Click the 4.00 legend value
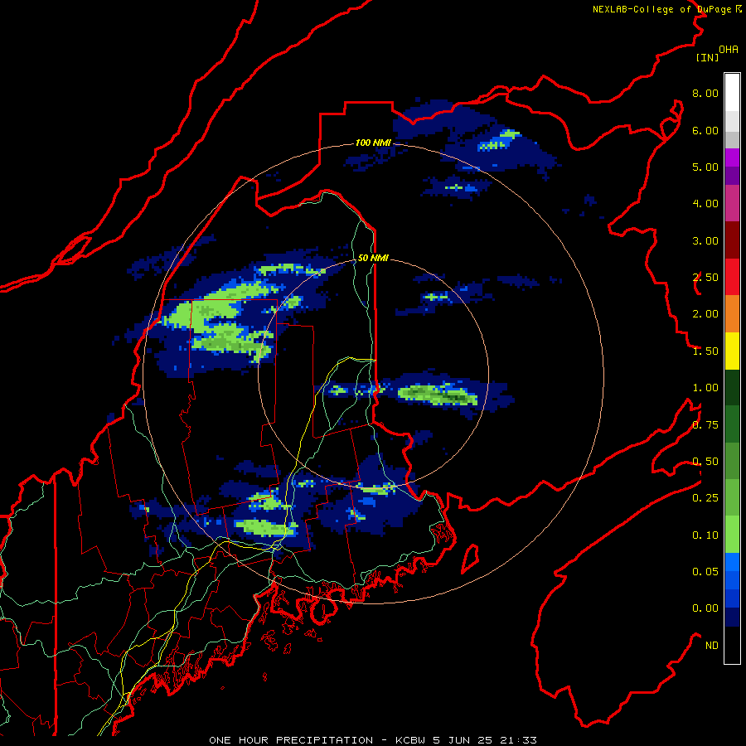Image resolution: width=746 pixels, height=746 pixels. (x=705, y=204)
